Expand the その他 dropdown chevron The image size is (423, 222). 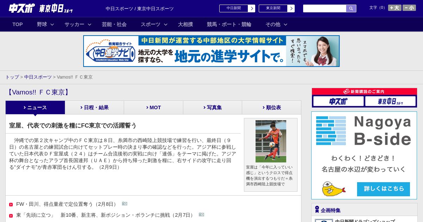tap(286, 24)
